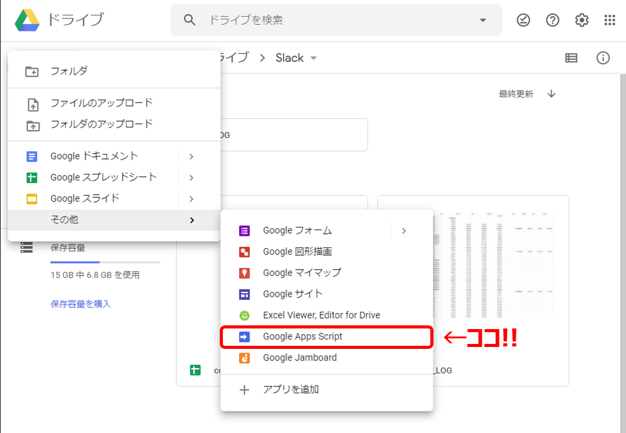Click the Google Sites icon
Image resolution: width=626 pixels, height=433 pixels.
point(245,294)
